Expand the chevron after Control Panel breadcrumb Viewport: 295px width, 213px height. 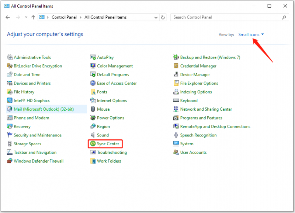point(80,17)
